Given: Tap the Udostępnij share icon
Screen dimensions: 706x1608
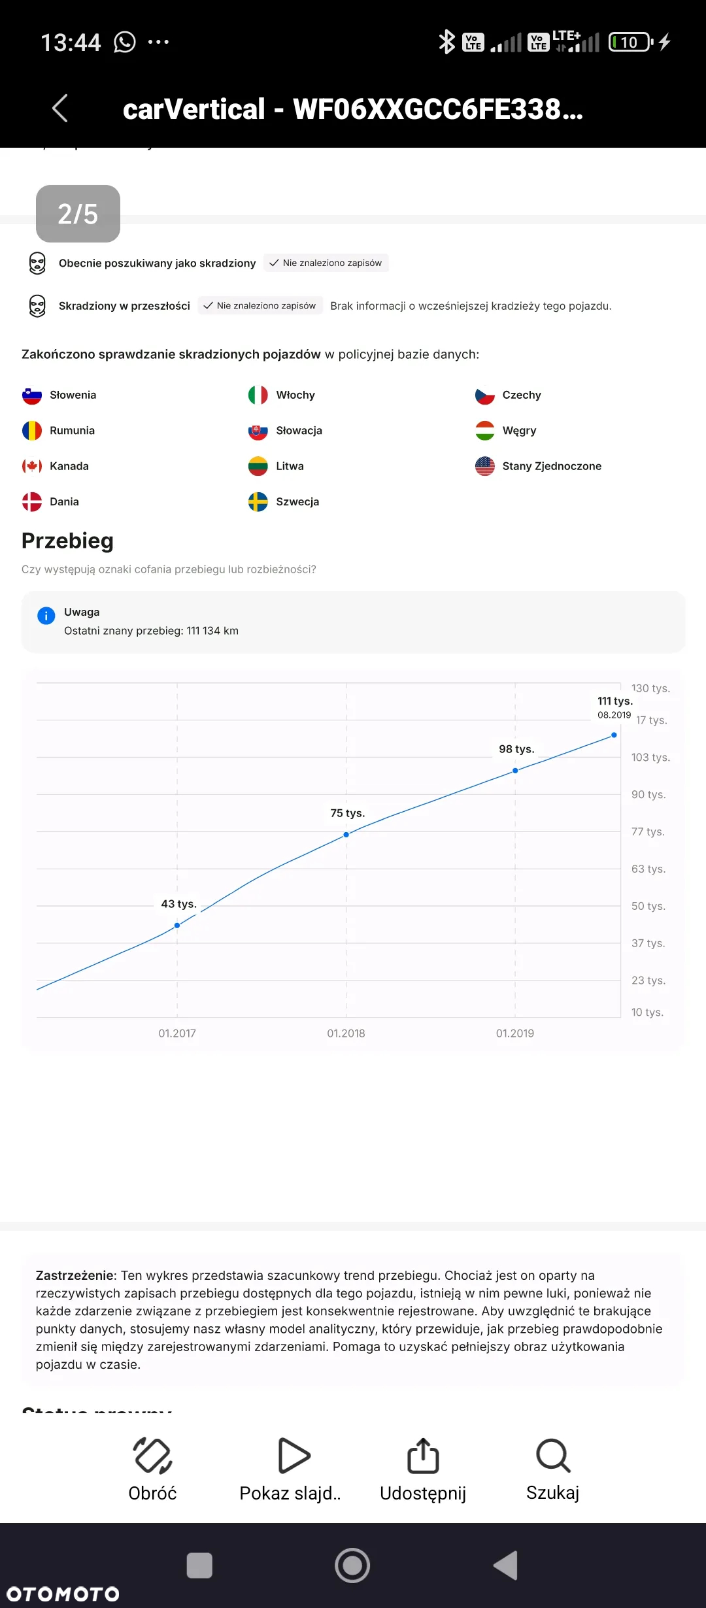Looking at the screenshot, I should coord(423,1455).
